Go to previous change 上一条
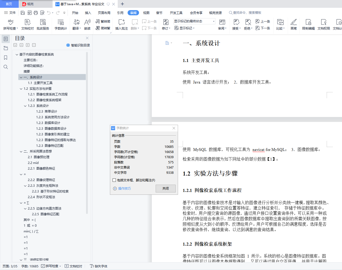 (x=263, y=21)
